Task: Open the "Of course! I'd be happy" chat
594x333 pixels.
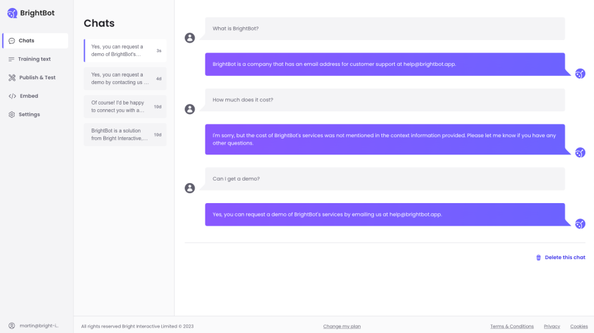Action: click(125, 107)
